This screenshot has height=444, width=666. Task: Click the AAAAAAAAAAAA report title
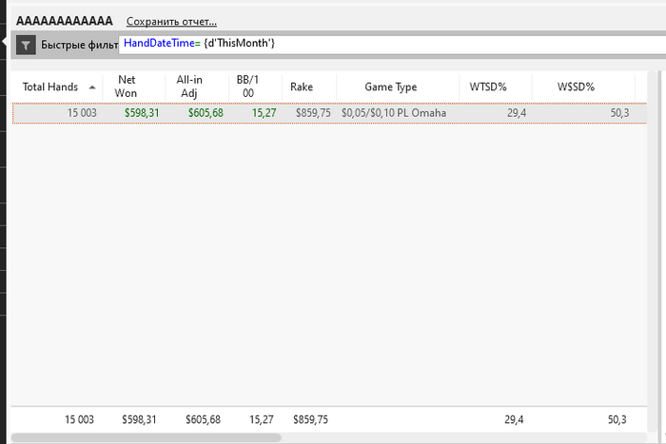(x=65, y=21)
